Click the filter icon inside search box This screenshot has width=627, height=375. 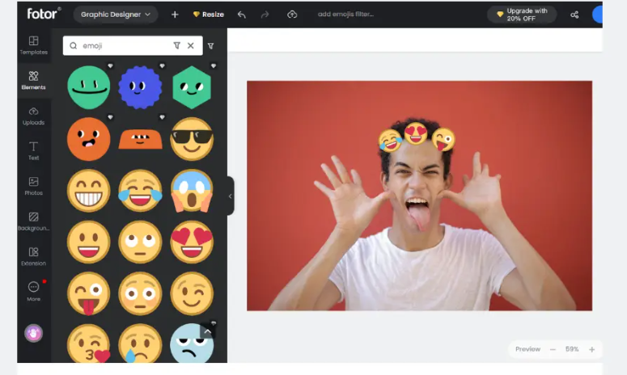pos(176,45)
